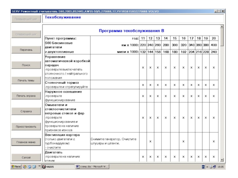Click the 400 kilometre value

pyautogui.click(x=214, y=45)
